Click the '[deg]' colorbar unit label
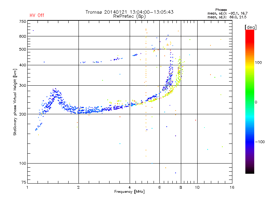 [x=250, y=27]
